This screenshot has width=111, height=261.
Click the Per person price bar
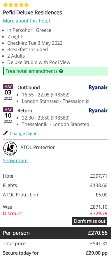coord(55,233)
